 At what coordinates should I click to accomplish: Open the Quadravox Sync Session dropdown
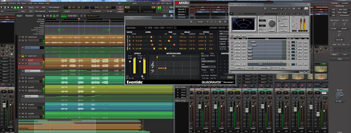(x=208, y=67)
